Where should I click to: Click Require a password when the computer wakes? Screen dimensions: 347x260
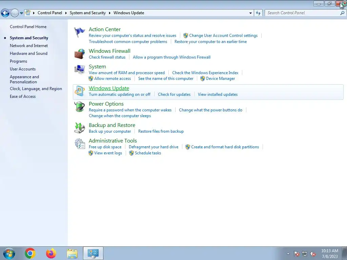click(130, 110)
